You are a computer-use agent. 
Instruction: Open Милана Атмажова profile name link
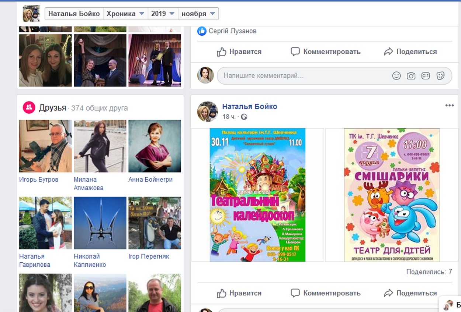(x=89, y=184)
